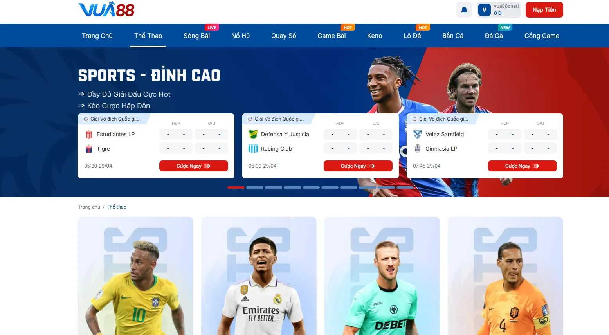Click the Gimnasia LP team crest
Viewport: 609px width, 335px height.
(418, 149)
